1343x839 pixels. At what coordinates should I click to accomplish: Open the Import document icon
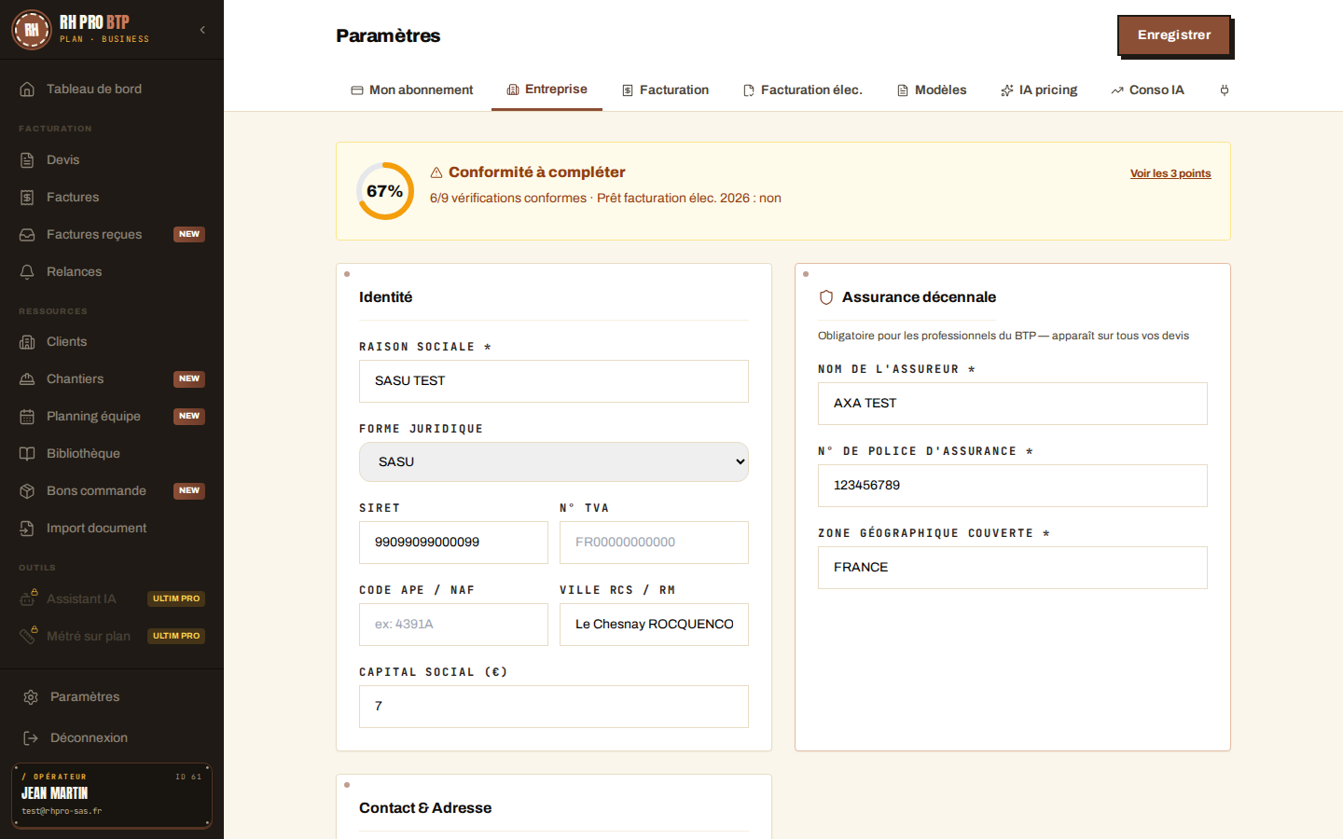point(27,529)
